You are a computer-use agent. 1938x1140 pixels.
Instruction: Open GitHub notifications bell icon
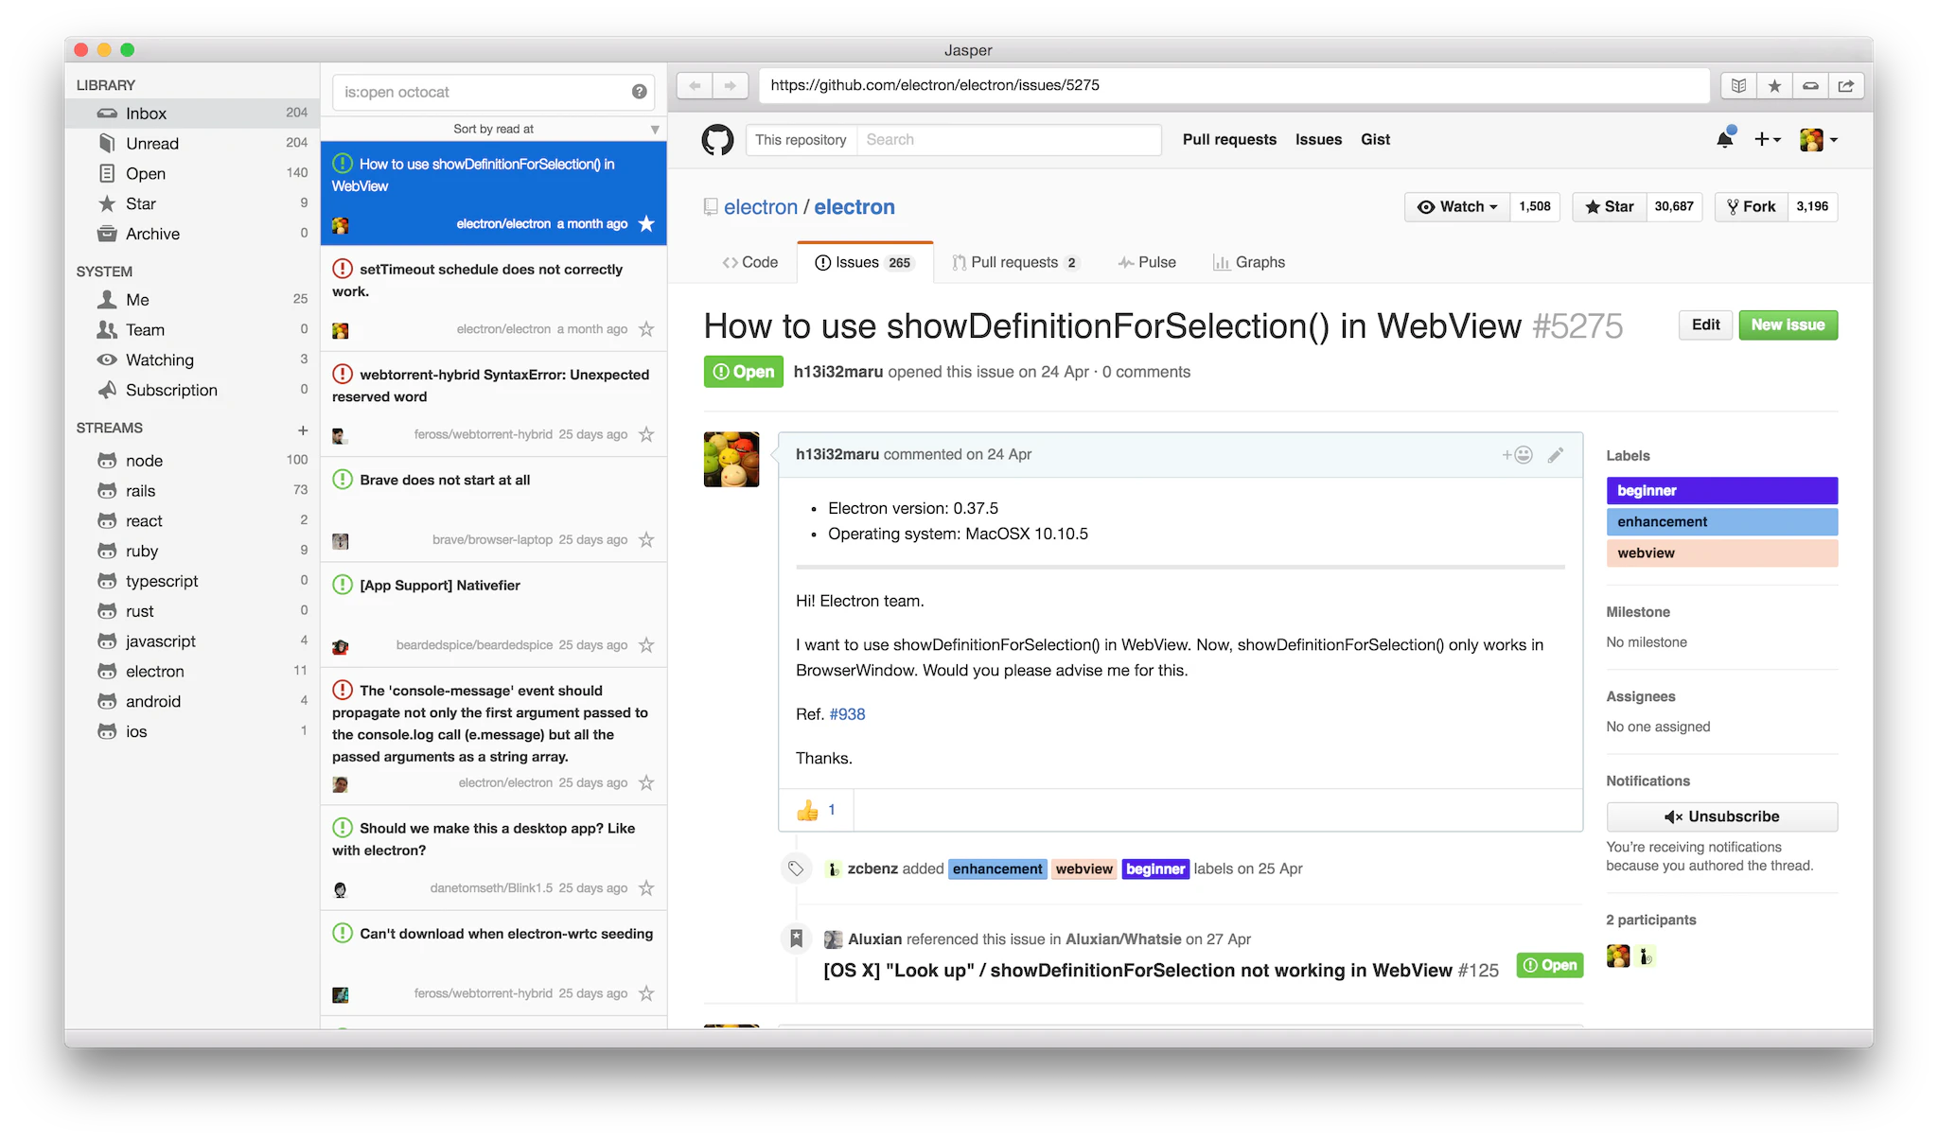point(1724,140)
